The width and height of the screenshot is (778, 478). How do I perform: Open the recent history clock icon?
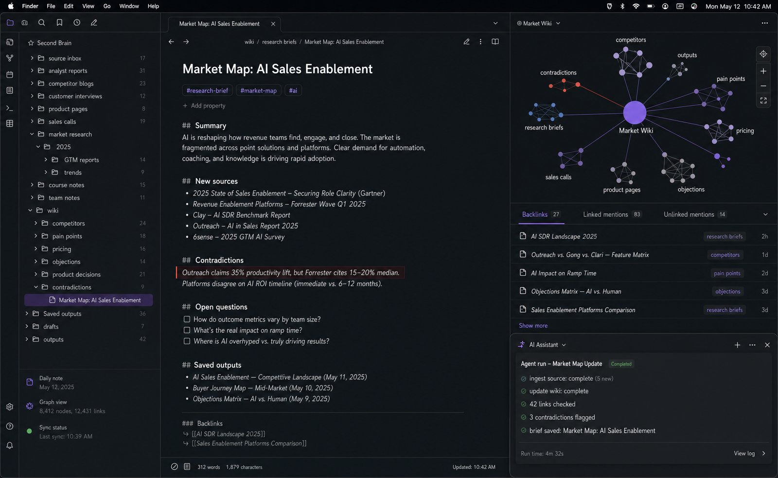(x=77, y=22)
